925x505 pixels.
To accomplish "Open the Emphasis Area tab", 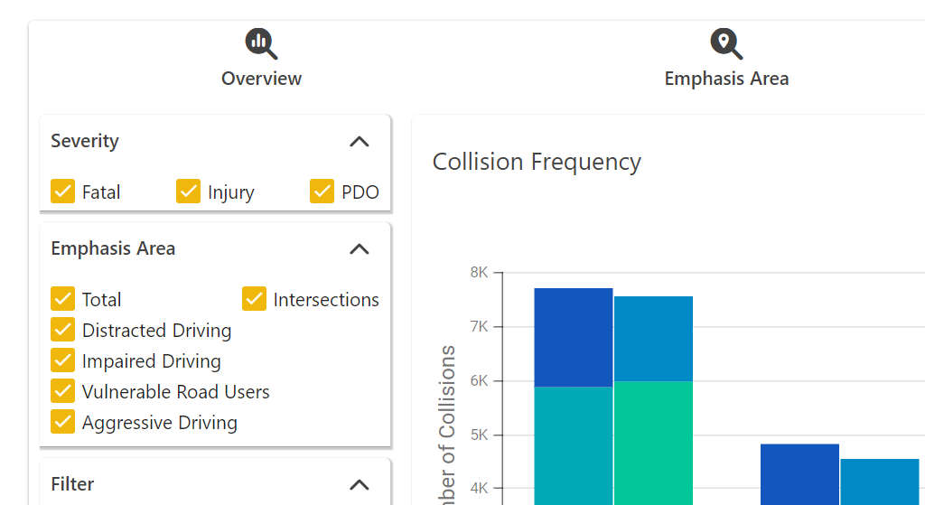I will click(x=726, y=79).
